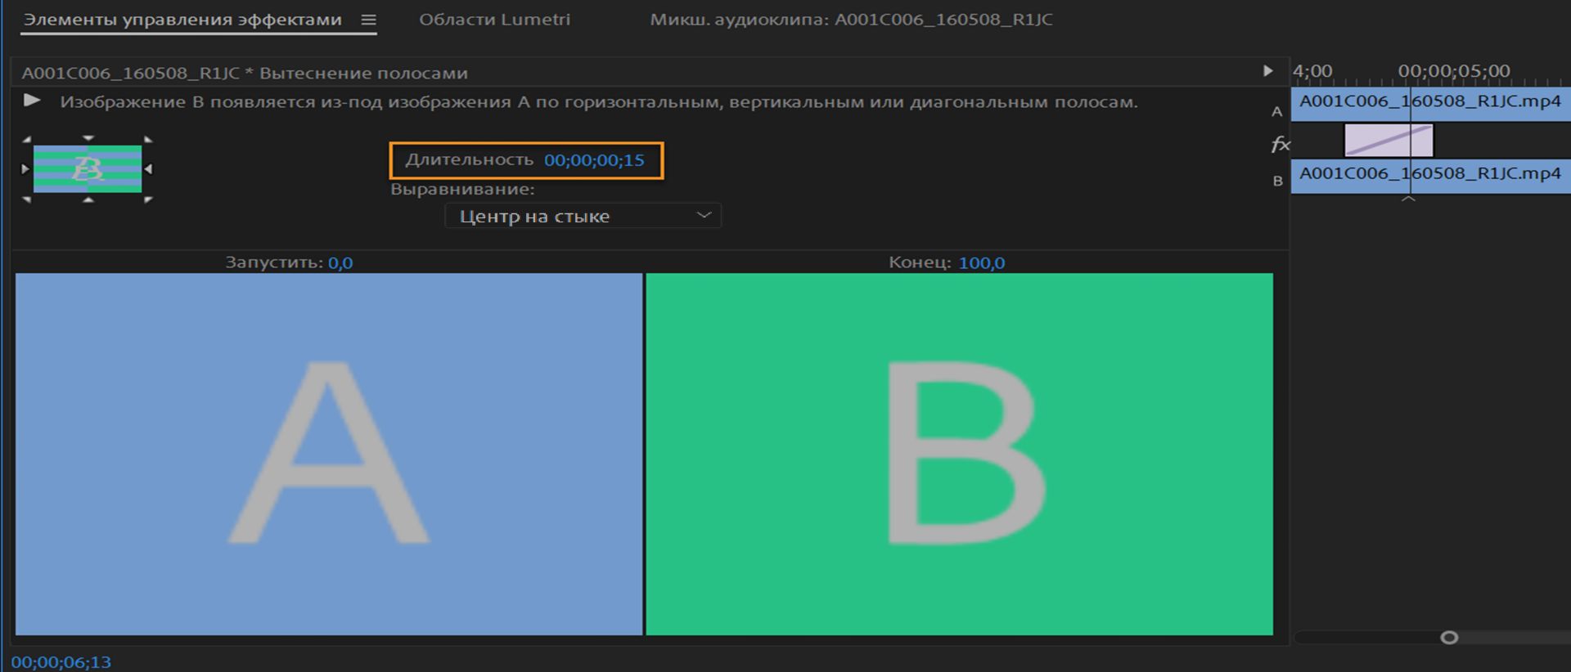The width and height of the screenshot is (1571, 672).
Task: Click the zoom scrollbar handle under the timeline
Action: click(1449, 637)
